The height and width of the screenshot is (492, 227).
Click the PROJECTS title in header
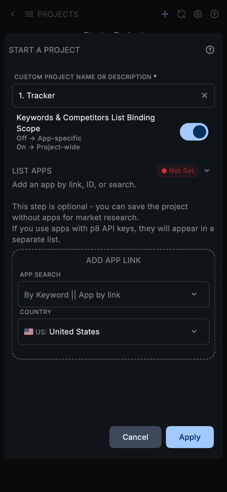pyautogui.click(x=58, y=14)
